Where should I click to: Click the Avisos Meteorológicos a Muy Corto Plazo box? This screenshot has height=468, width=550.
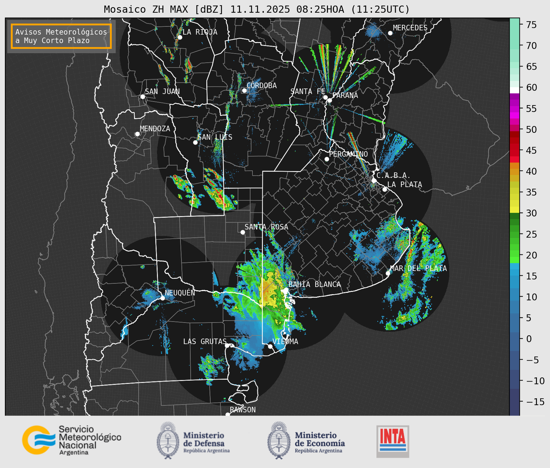(61, 36)
